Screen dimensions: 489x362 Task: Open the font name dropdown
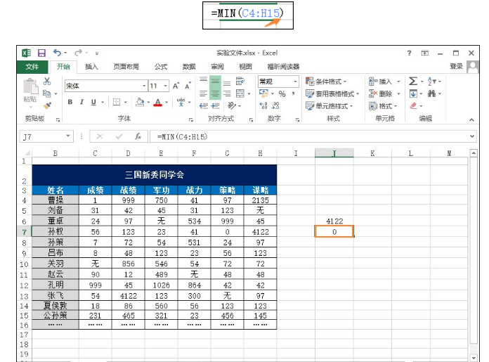(144, 86)
